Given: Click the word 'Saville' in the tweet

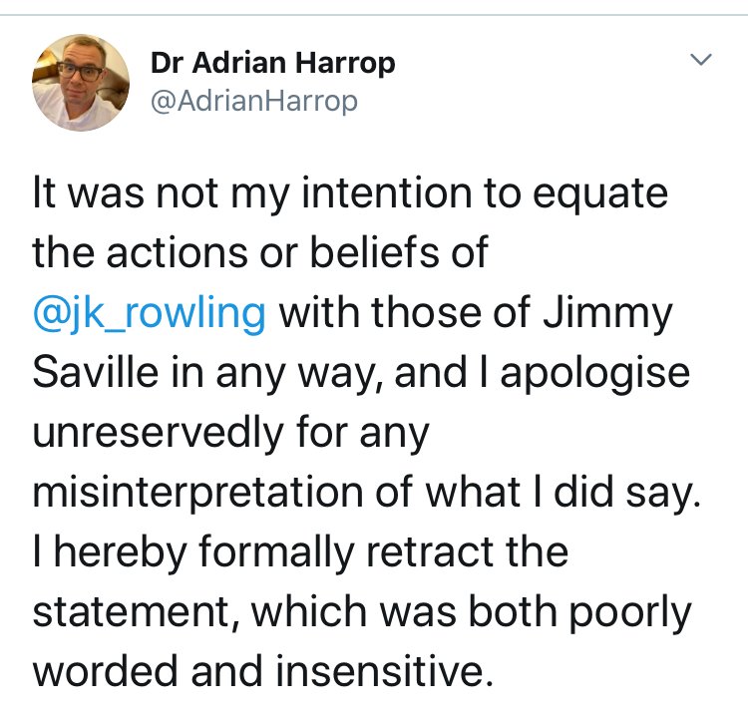Looking at the screenshot, I should 96,372.
